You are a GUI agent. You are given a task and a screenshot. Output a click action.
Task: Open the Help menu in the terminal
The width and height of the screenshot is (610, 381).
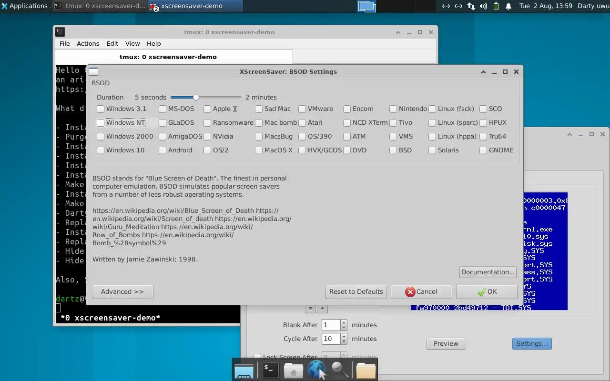(153, 43)
